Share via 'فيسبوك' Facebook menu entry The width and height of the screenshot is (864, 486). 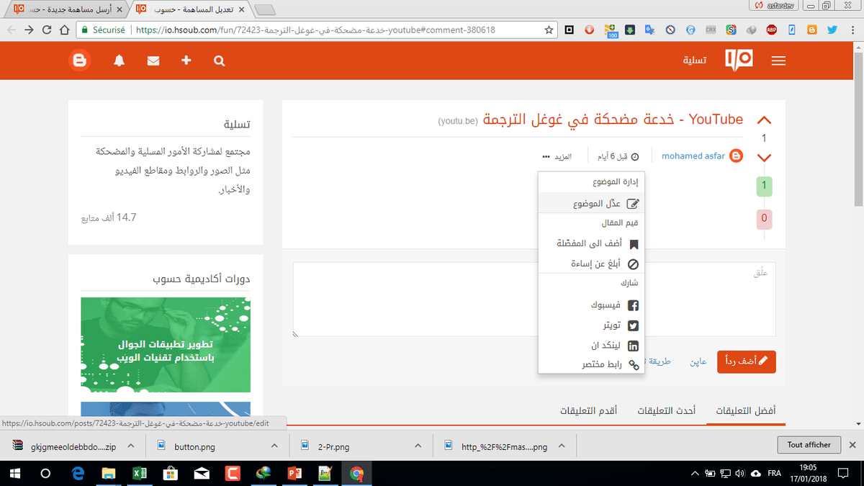[x=591, y=305]
